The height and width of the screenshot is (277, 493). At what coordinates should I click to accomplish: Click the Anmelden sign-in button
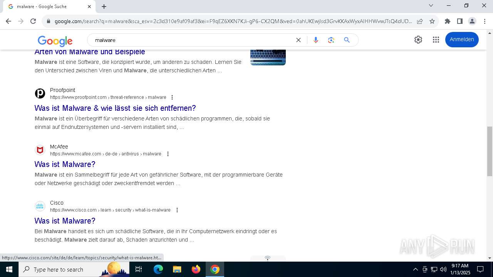coord(462,40)
